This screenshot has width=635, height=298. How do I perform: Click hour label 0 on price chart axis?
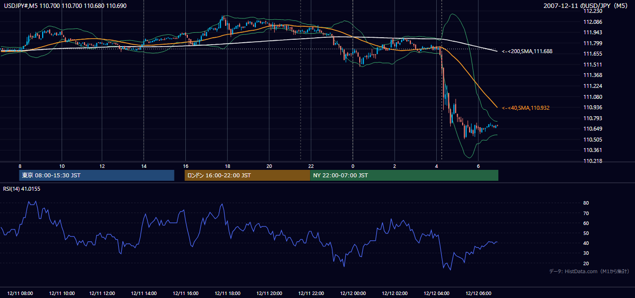(x=353, y=166)
